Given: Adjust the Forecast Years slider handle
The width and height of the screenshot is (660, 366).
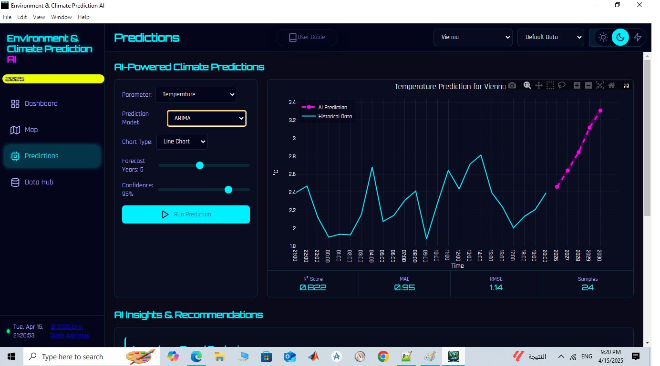Looking at the screenshot, I should pyautogui.click(x=199, y=165).
